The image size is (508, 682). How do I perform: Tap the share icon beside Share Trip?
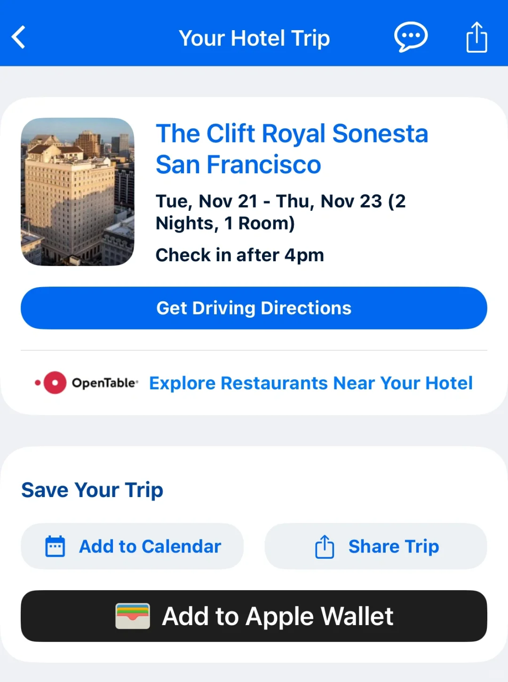325,546
